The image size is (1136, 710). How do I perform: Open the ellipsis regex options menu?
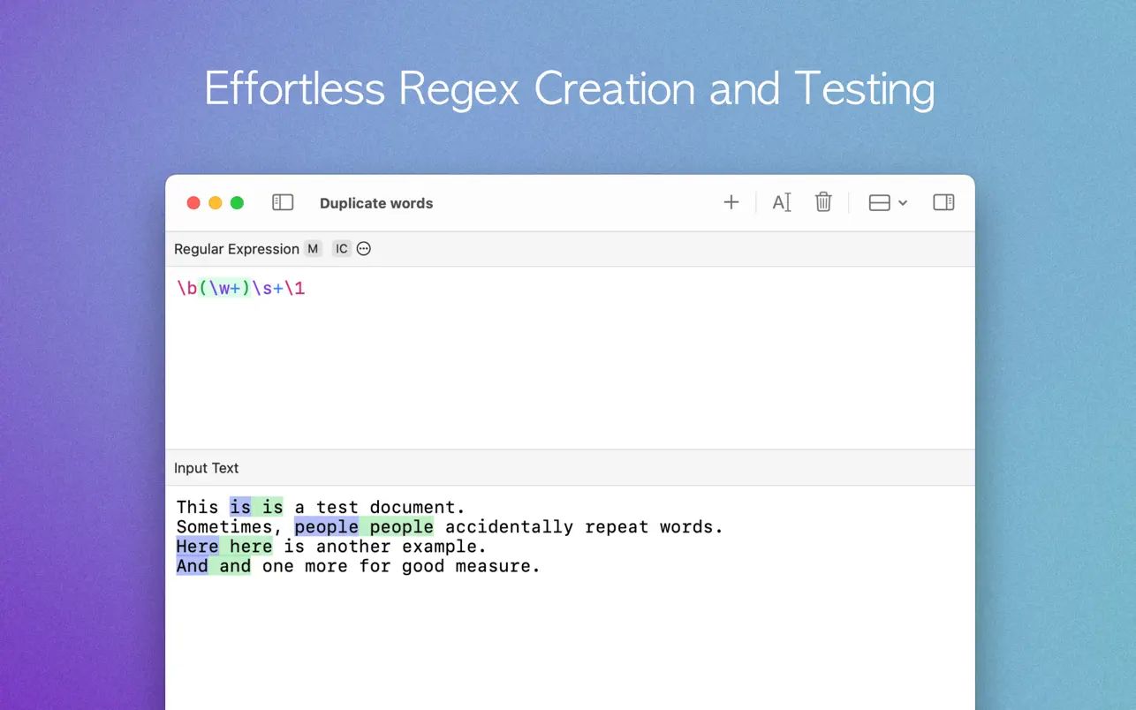(364, 249)
